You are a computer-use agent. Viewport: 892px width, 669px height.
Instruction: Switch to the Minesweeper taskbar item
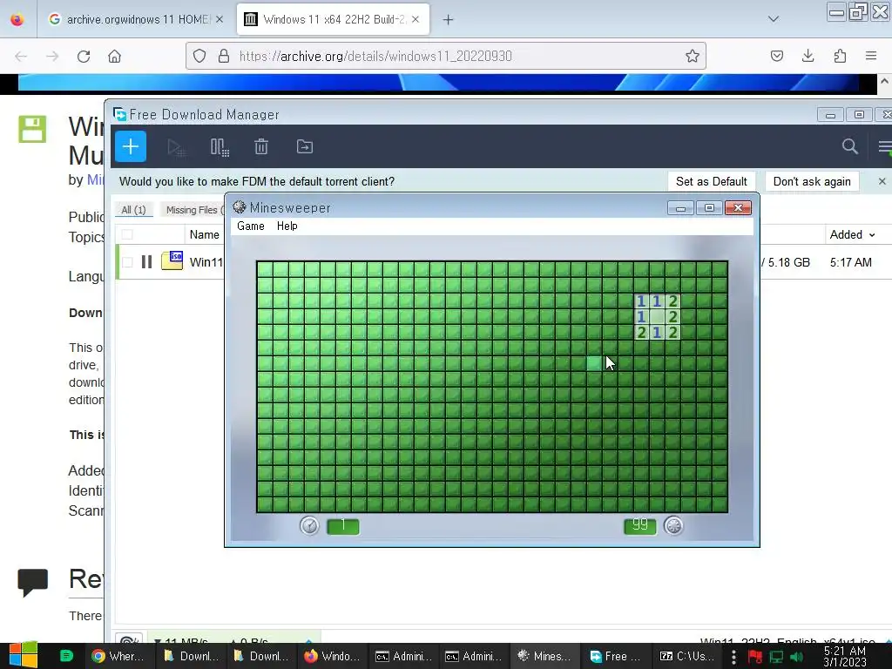(x=544, y=656)
